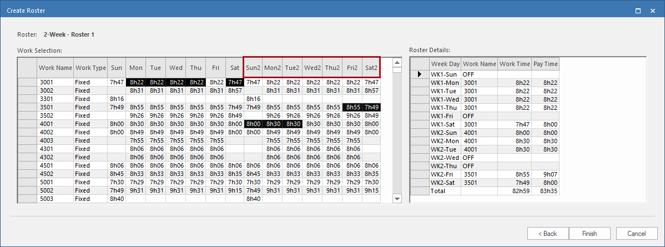Image resolution: width=665 pixels, height=247 pixels.
Task: Select the WK1-Fri row in Roster Details
Action: coord(445,115)
